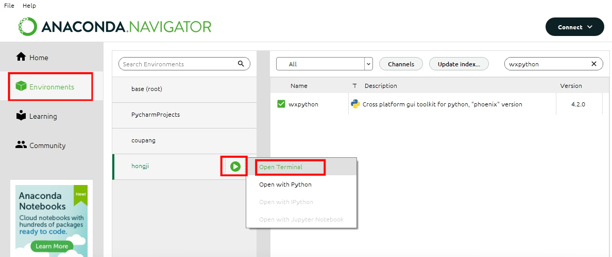The height and width of the screenshot is (257, 612).
Task: Expand the Connect dropdown button
Action: click(574, 27)
